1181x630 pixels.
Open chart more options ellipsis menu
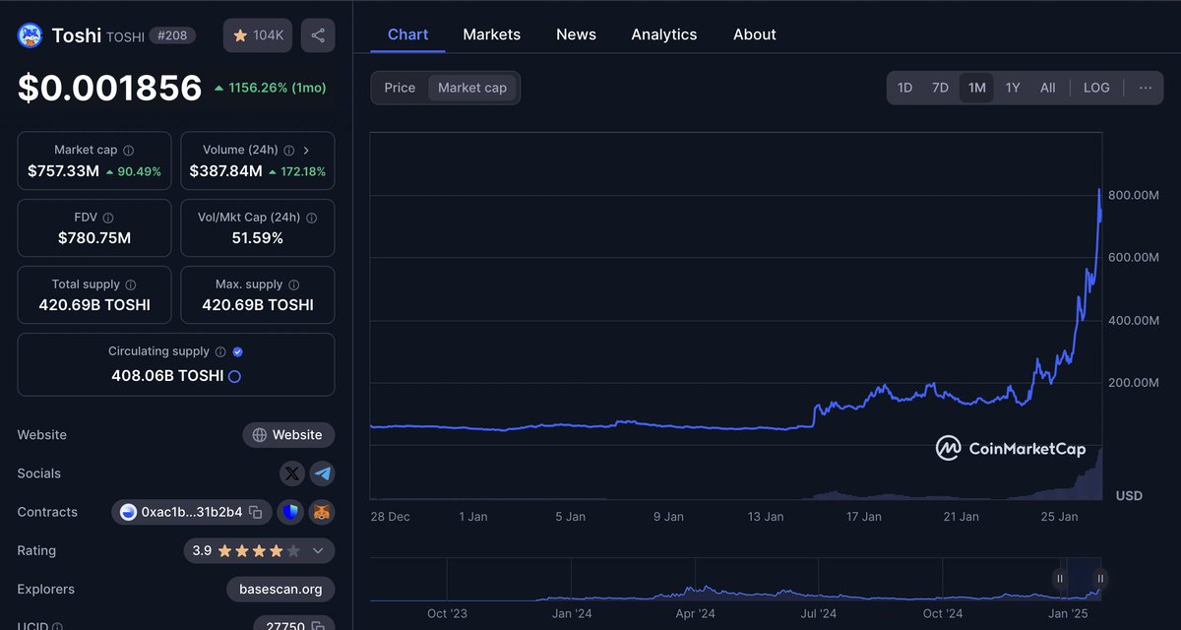point(1146,88)
